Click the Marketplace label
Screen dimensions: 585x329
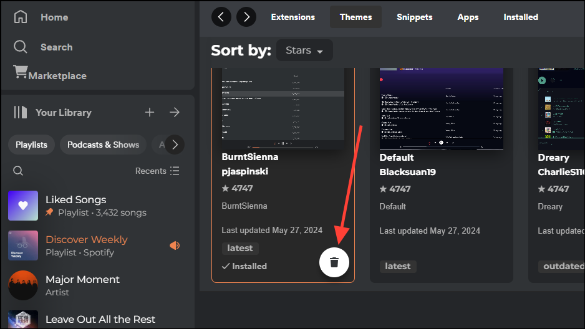[57, 76]
